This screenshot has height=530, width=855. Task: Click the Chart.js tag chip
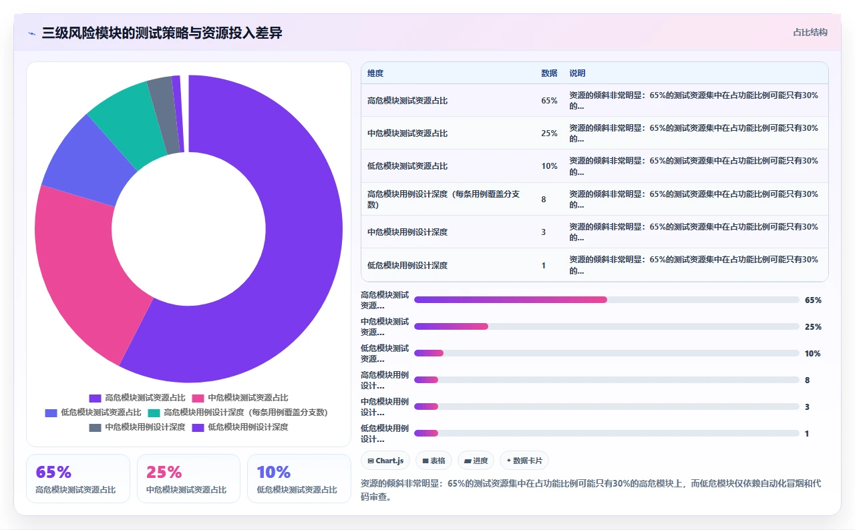385,461
